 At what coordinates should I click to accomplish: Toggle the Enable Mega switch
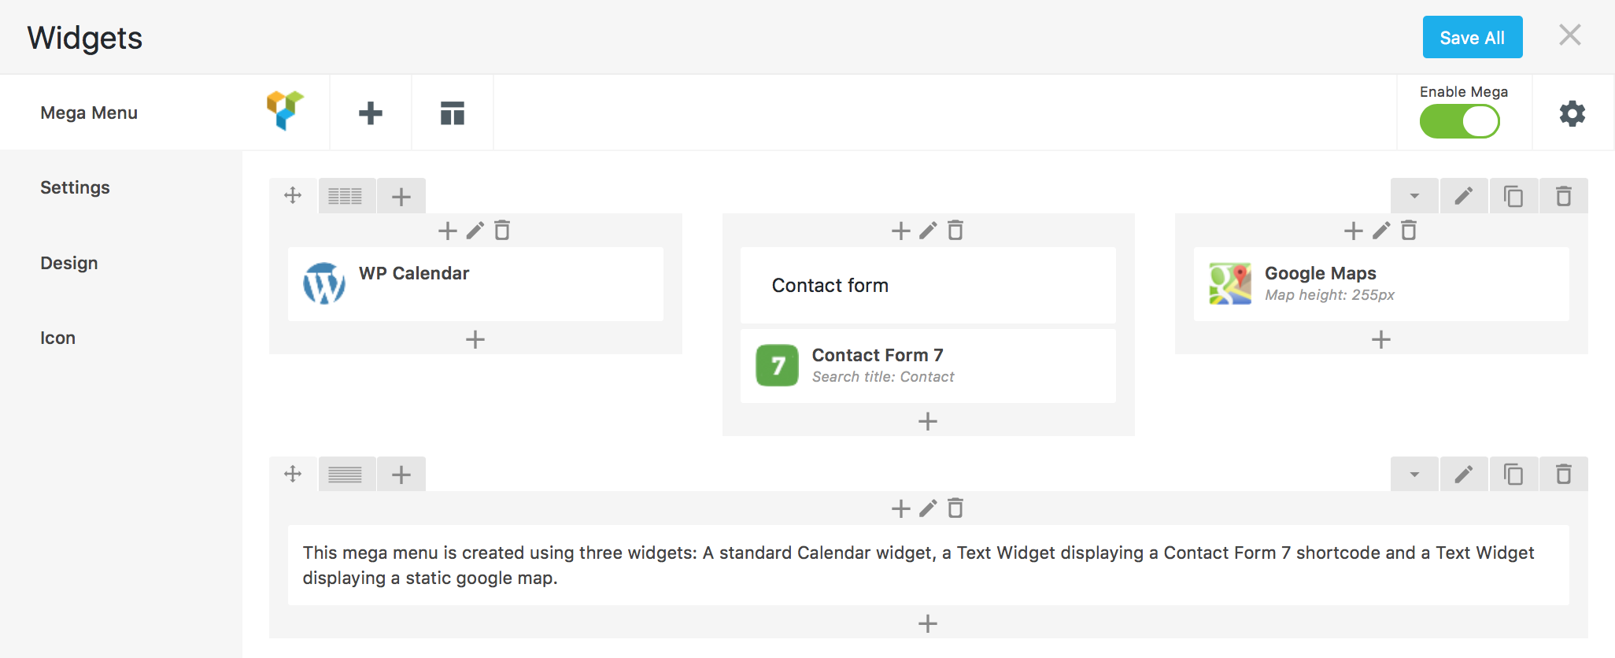[1460, 122]
